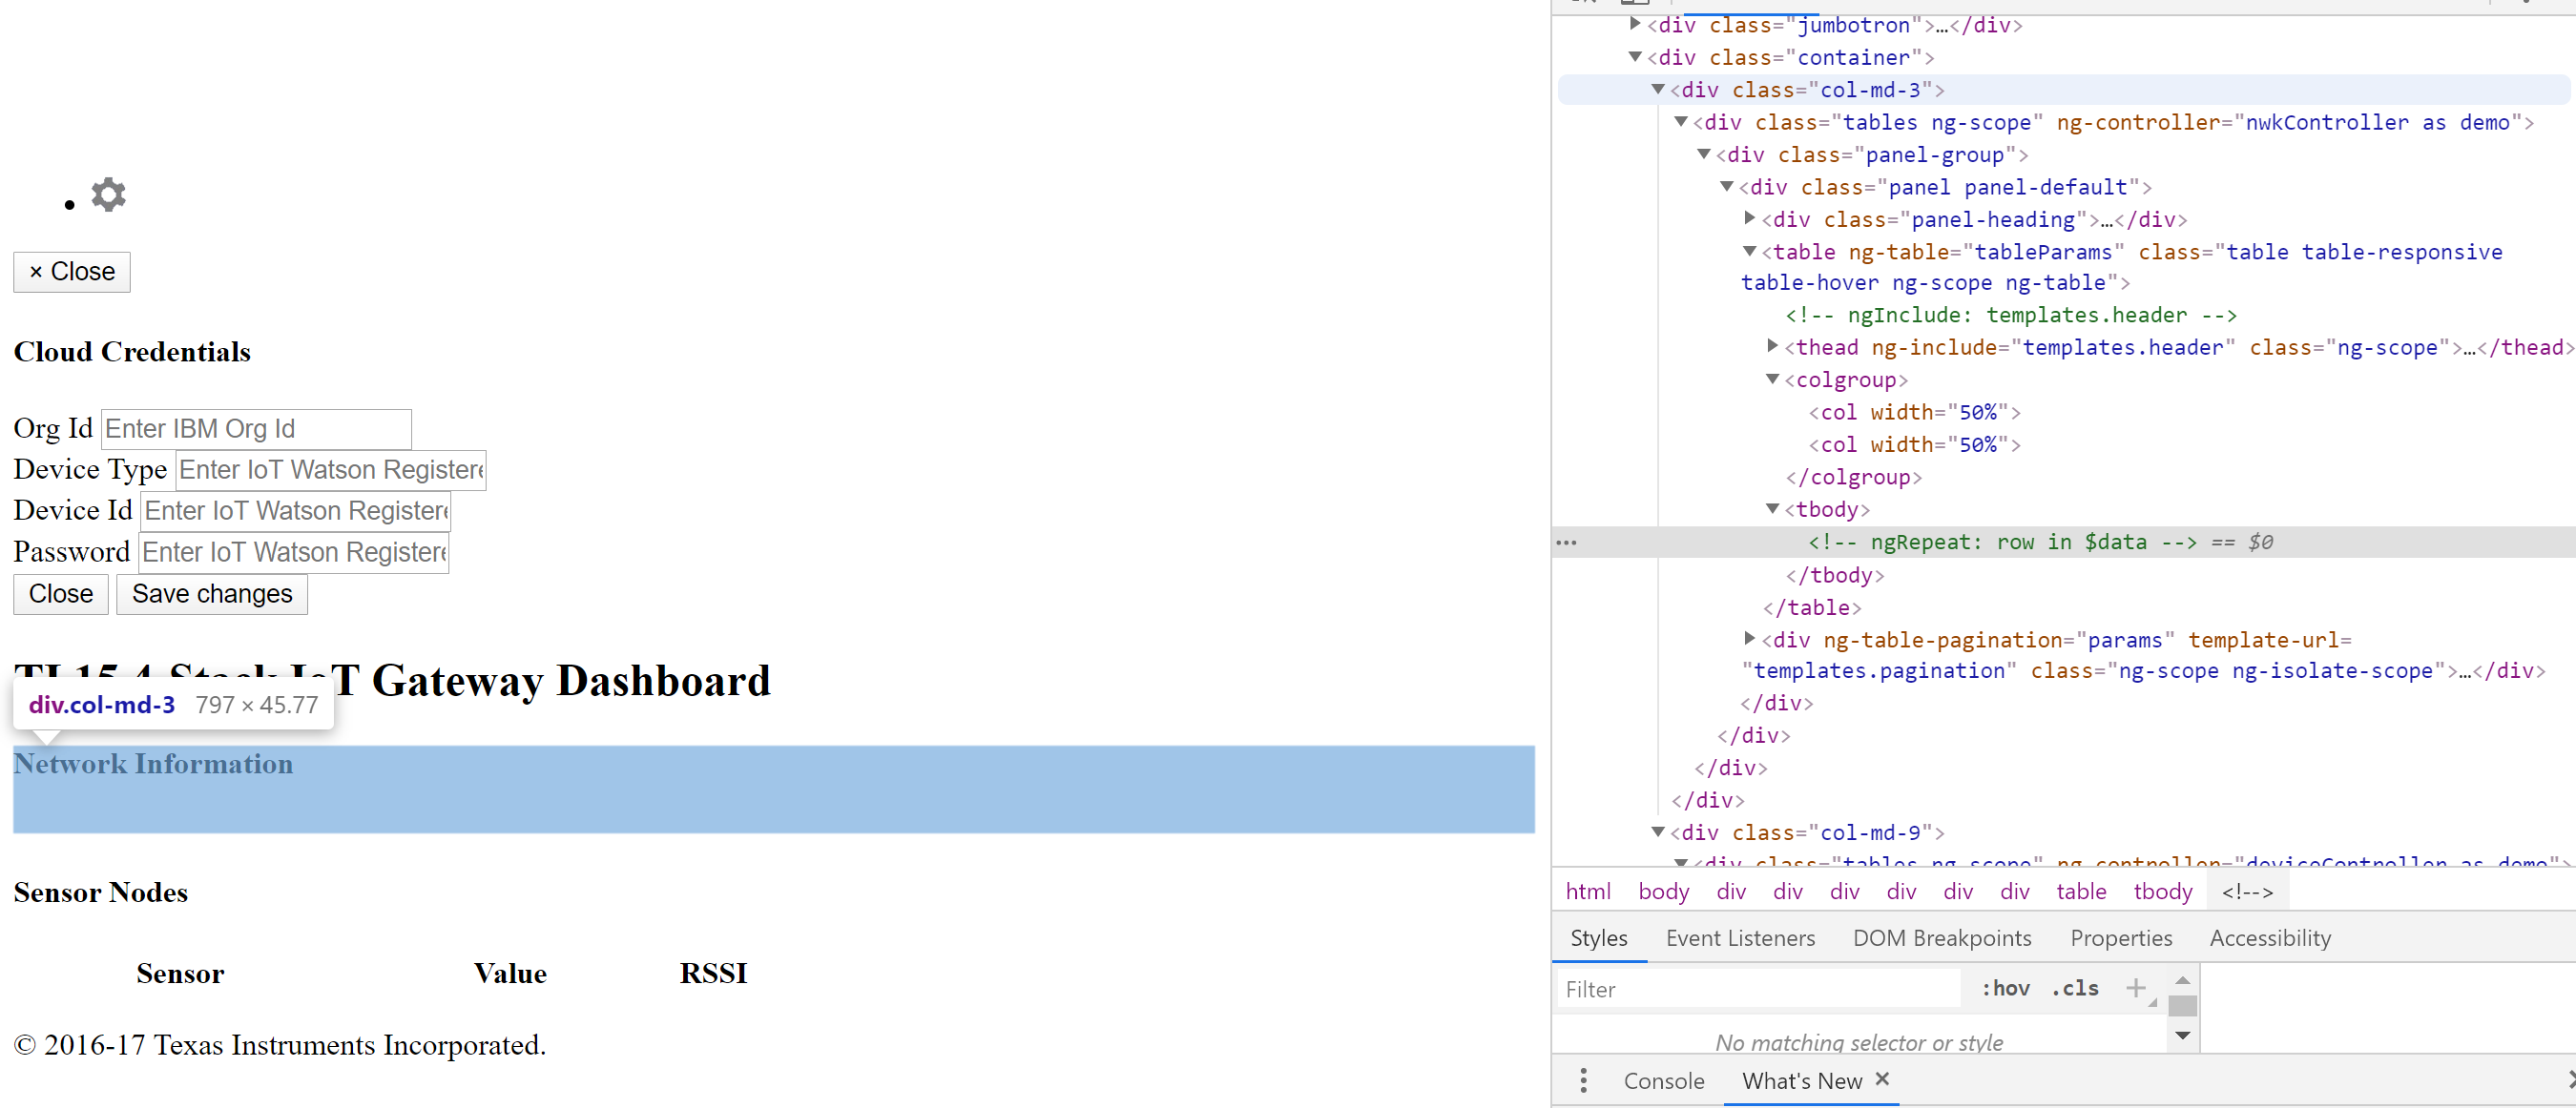Select tbody in the breadcrumb trail
This screenshot has width=2576, height=1108.
click(2162, 892)
